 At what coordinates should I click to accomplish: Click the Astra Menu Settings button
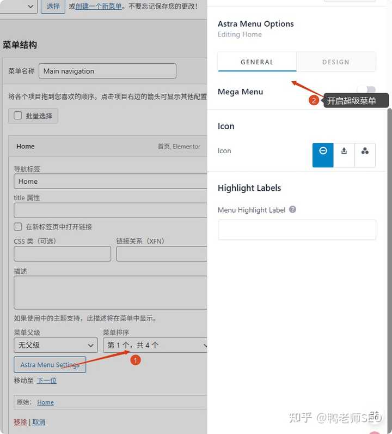pos(50,365)
